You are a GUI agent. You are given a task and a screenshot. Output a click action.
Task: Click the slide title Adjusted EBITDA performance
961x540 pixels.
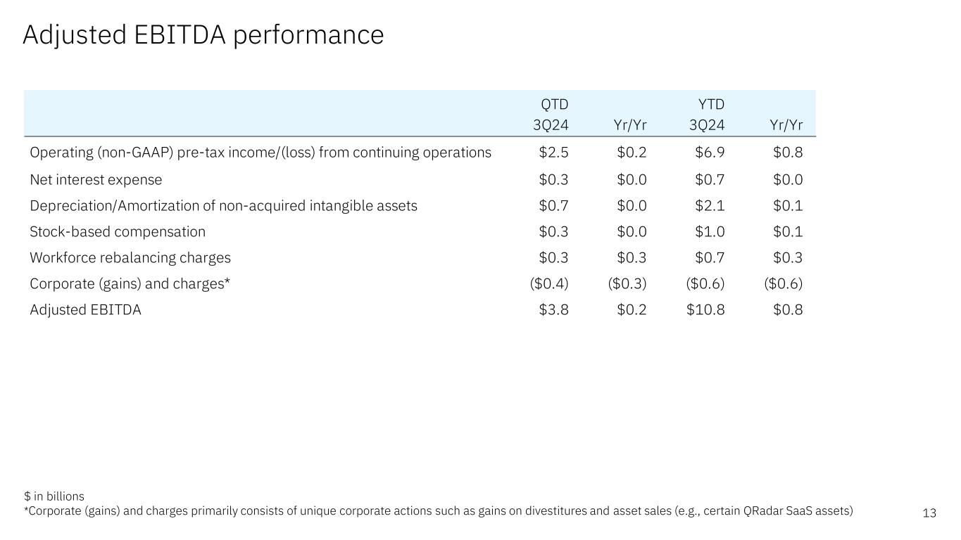(203, 34)
